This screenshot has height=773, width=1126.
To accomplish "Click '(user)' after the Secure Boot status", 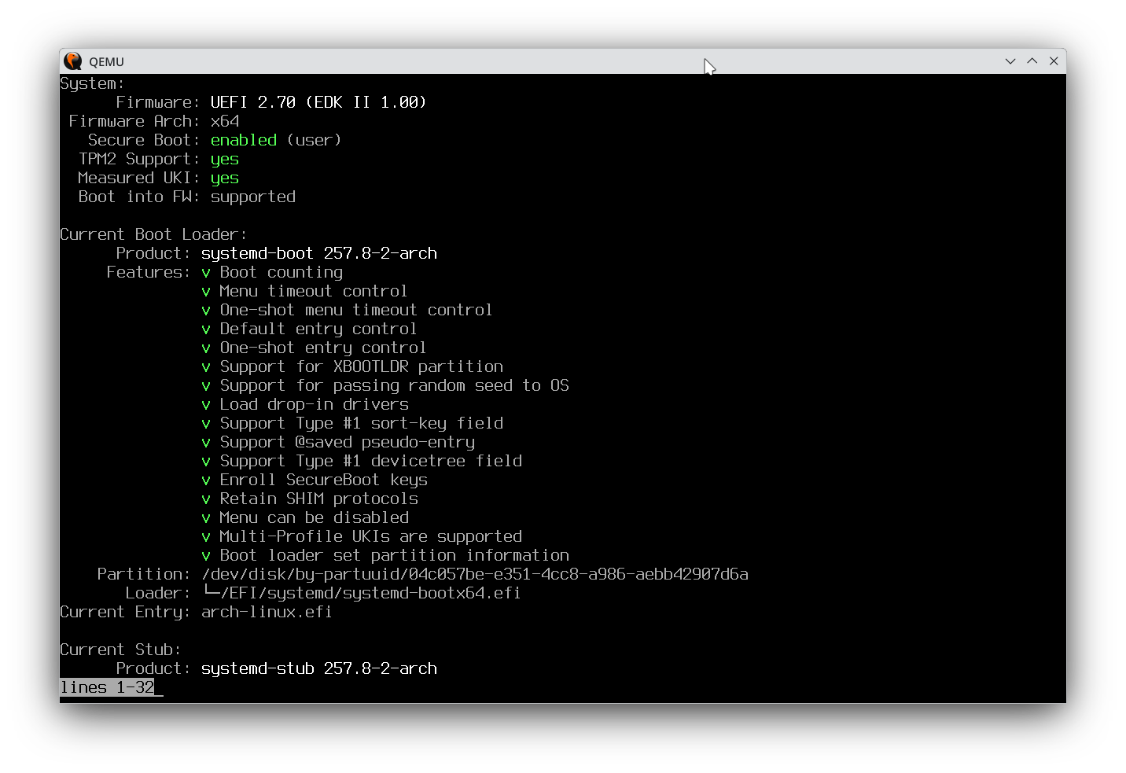I will [x=314, y=140].
